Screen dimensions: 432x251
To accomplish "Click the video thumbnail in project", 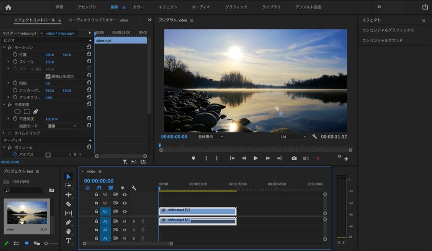I will pyautogui.click(x=27, y=213).
